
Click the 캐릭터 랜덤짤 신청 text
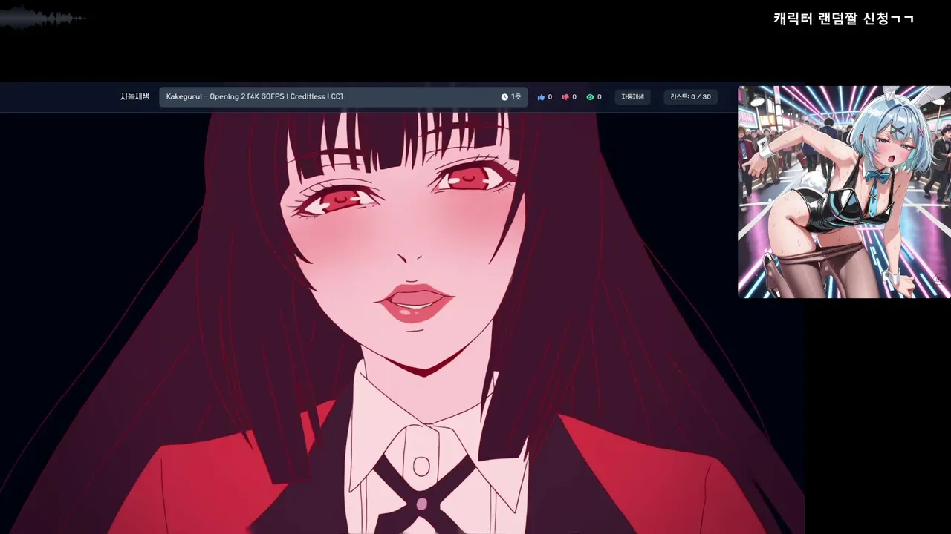pos(843,19)
